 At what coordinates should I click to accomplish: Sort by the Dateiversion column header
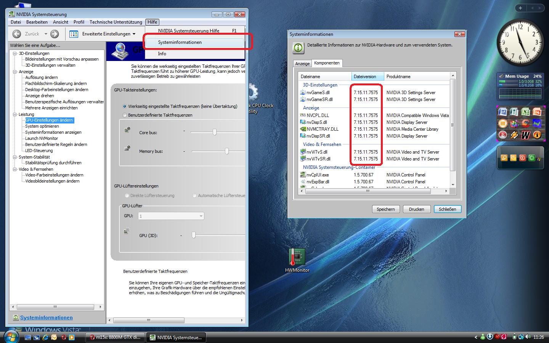coord(368,77)
